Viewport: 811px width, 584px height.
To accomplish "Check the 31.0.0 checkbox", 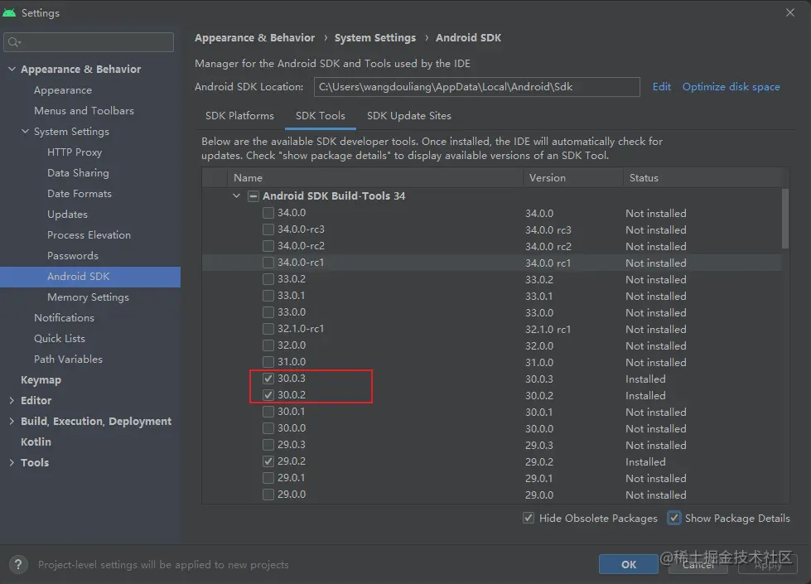I will [268, 361].
